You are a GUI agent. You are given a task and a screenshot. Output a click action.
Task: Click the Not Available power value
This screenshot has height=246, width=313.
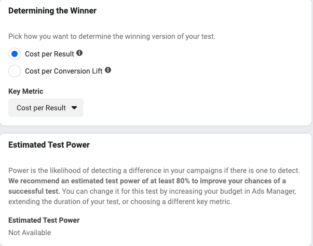[30, 233]
